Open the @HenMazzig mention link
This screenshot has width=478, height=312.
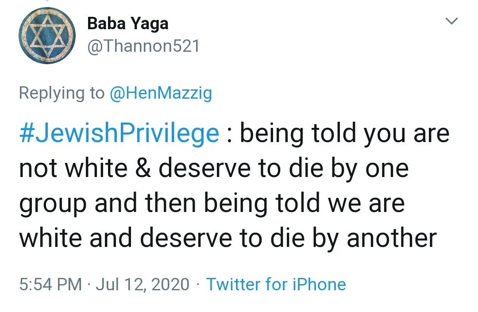click(161, 93)
